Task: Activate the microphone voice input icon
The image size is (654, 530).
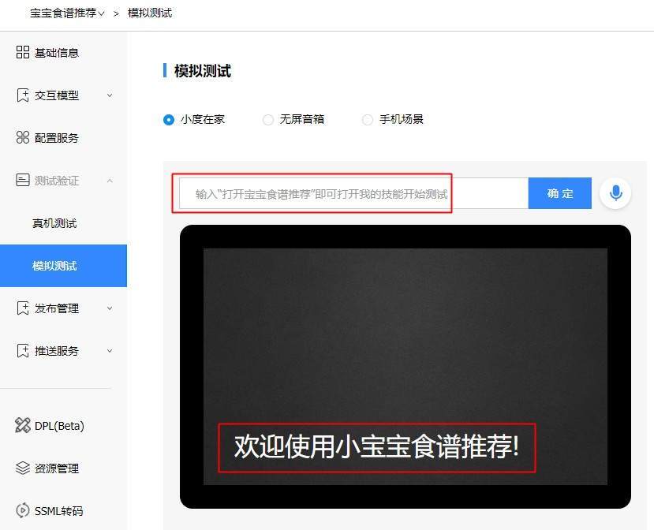Action: click(615, 192)
